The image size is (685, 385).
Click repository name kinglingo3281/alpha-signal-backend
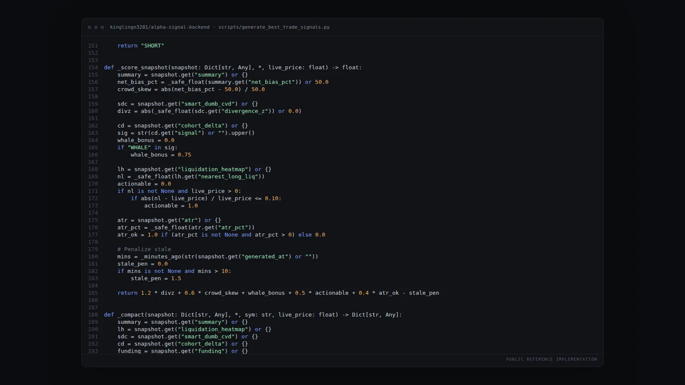(160, 27)
